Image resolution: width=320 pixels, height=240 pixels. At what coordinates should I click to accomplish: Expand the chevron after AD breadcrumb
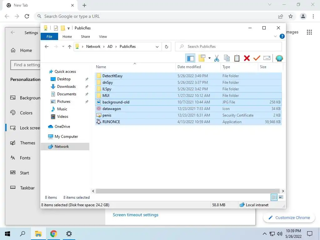coord(116,47)
